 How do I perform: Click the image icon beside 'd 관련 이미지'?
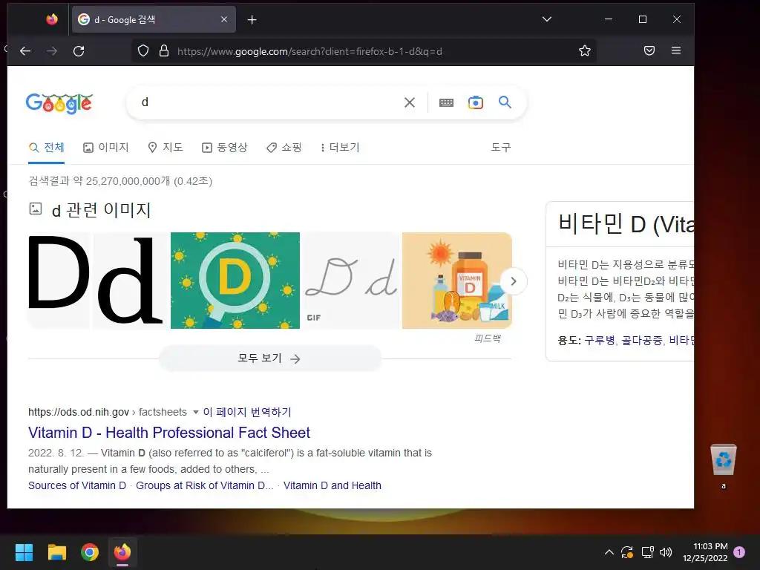(x=36, y=209)
